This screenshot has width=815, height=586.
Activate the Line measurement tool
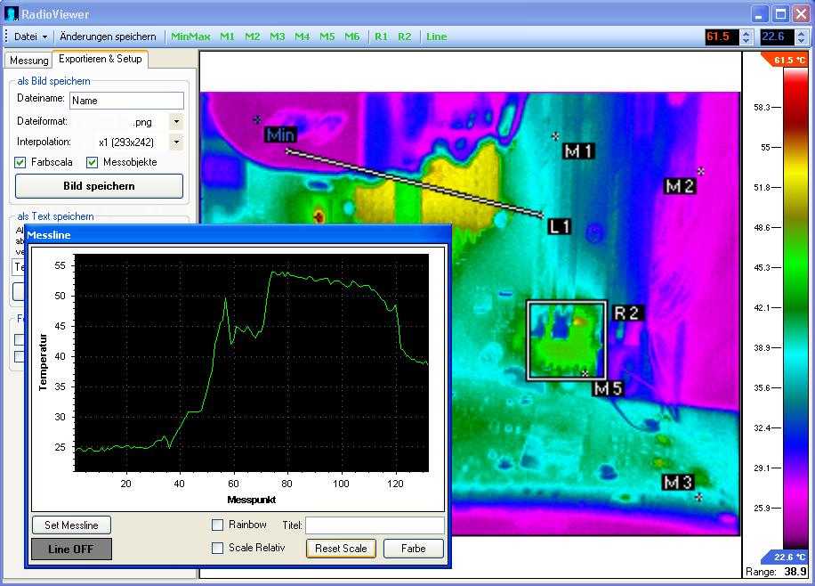coord(436,37)
